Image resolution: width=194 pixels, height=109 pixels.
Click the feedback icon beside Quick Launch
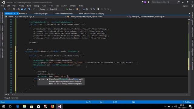pyautogui.click(x=149, y=2)
